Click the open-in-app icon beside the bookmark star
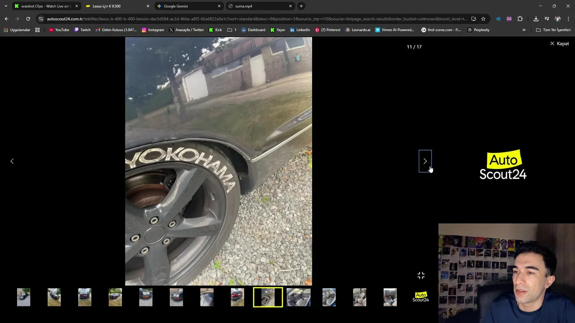This screenshot has width=575, height=323. coord(473,19)
